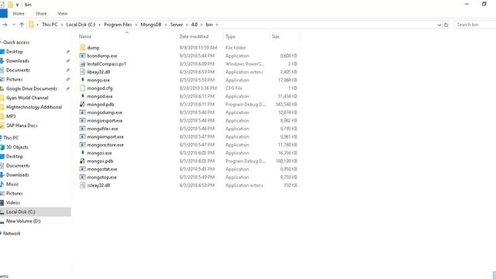Select the mongodump.exe icon
Image resolution: width=496 pixels, height=279 pixels.
[83, 112]
